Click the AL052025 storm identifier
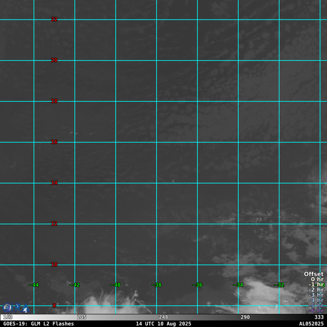The height and width of the screenshot is (327, 327). [311, 324]
